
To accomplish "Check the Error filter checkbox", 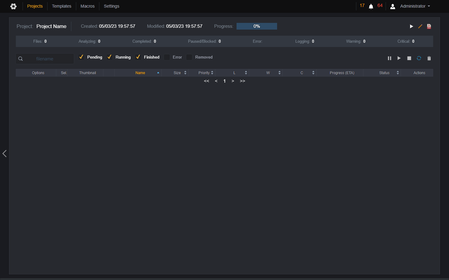I will pos(167,57).
